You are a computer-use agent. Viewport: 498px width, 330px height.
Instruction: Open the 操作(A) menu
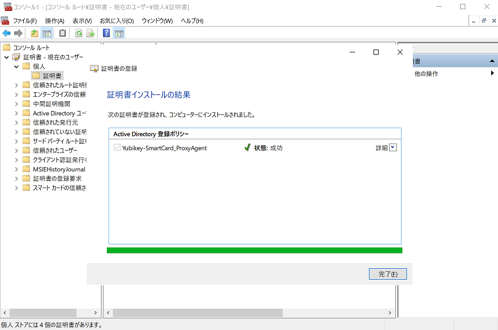coord(54,21)
